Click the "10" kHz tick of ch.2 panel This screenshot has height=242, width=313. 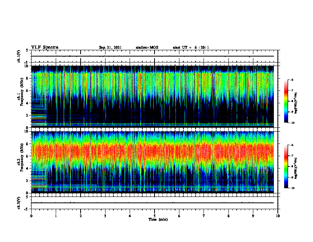pos(27,131)
